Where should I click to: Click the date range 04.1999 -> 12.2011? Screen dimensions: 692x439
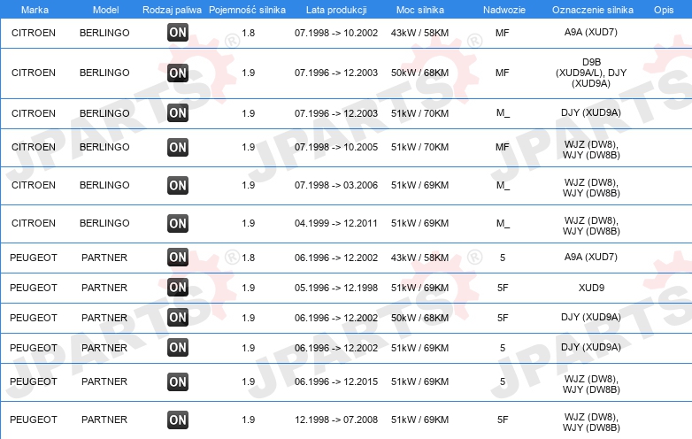(336, 223)
